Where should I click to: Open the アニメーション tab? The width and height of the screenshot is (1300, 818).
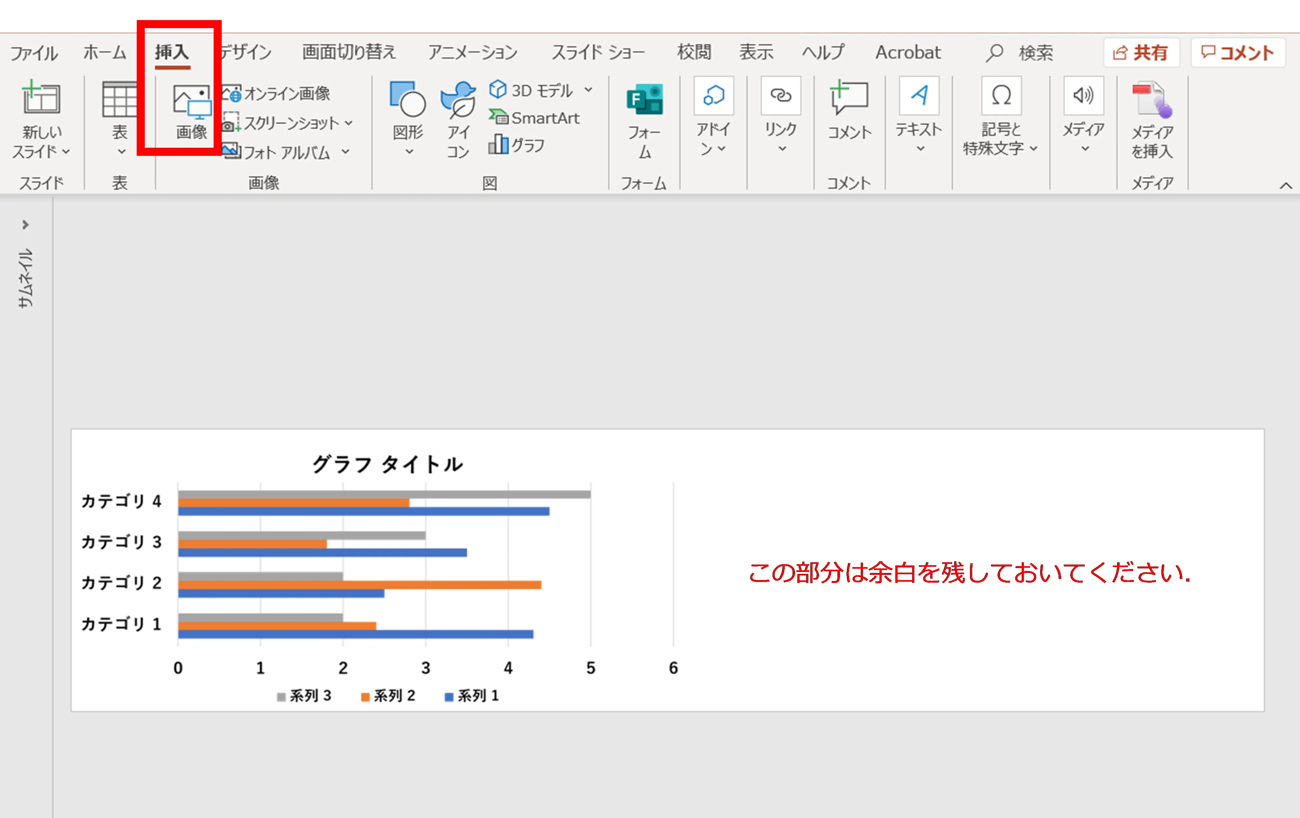pyautogui.click(x=472, y=52)
